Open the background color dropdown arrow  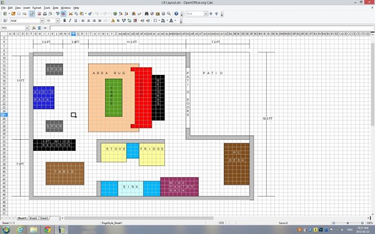coord(167,21)
